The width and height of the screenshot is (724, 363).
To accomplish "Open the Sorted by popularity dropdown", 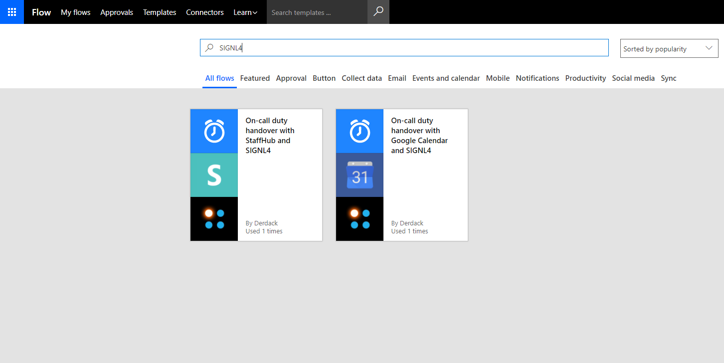I will 669,48.
